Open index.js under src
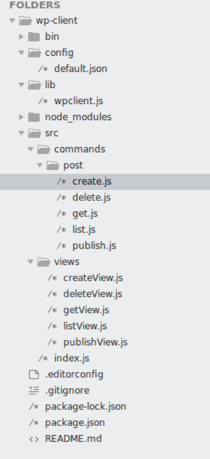The height and width of the screenshot is (459, 210). click(x=71, y=358)
